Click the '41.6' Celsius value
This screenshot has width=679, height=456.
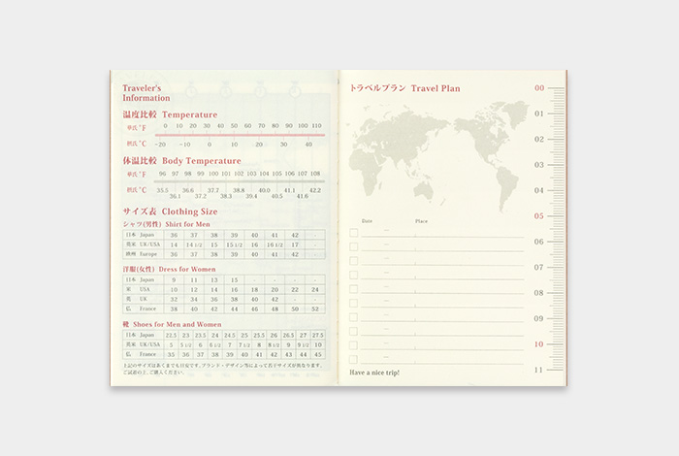[303, 196]
